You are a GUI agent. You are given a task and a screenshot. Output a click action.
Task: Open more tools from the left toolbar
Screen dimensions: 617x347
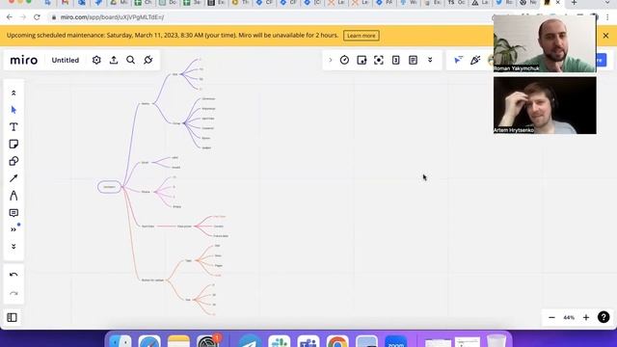click(x=13, y=229)
